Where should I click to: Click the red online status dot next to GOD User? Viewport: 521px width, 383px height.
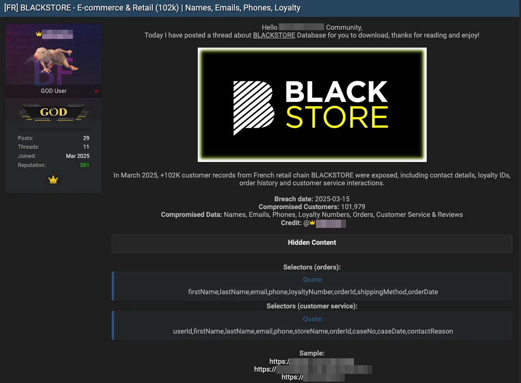96,91
